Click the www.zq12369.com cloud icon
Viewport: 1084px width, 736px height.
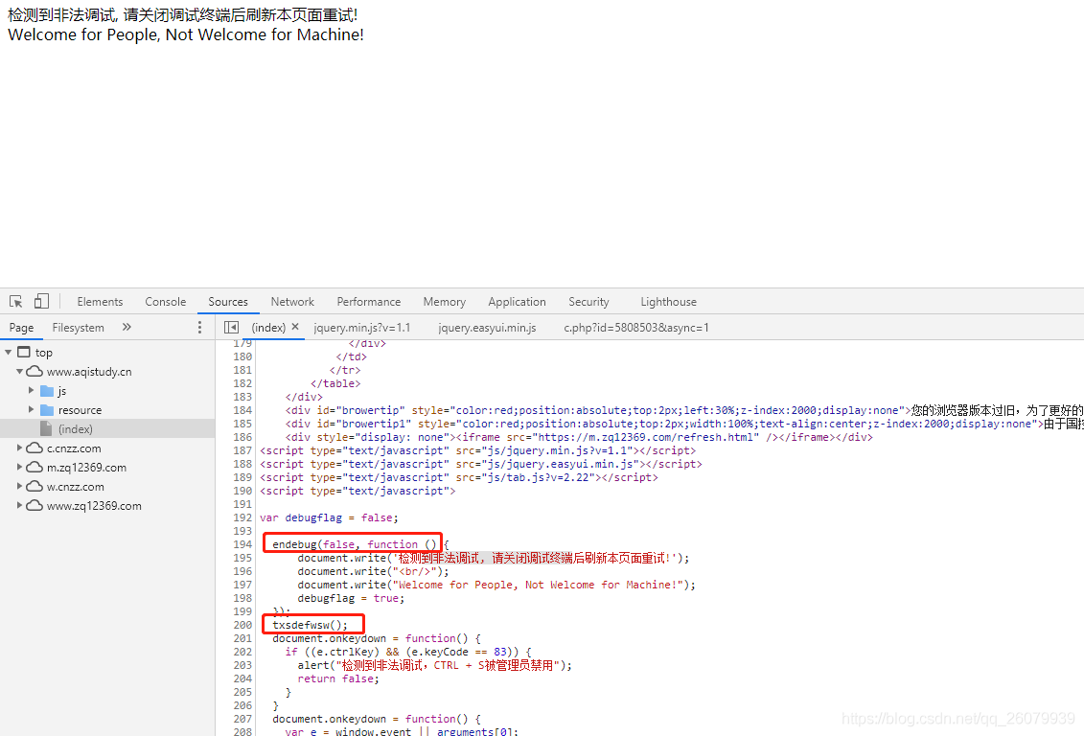[x=35, y=505]
